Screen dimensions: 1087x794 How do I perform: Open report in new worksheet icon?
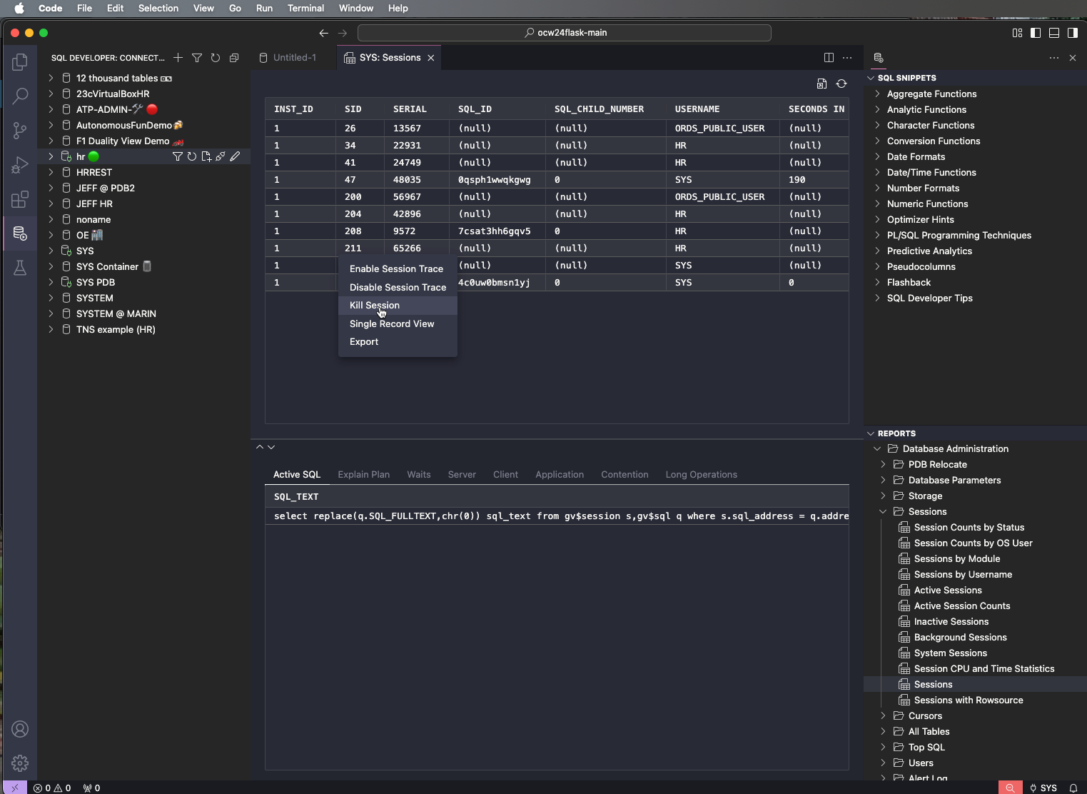[822, 84]
